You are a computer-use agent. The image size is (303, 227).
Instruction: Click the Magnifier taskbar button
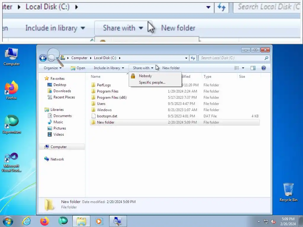click(x=118, y=221)
